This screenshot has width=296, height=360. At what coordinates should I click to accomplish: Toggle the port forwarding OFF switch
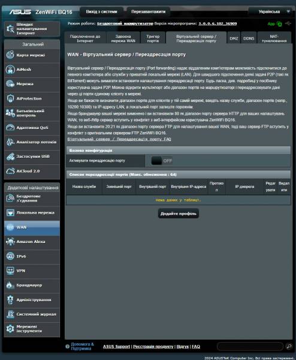point(162,161)
